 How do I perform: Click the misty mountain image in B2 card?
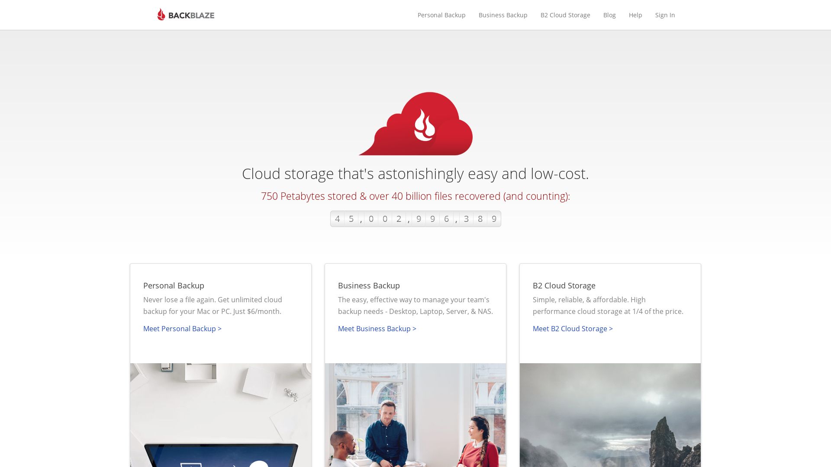(610, 415)
